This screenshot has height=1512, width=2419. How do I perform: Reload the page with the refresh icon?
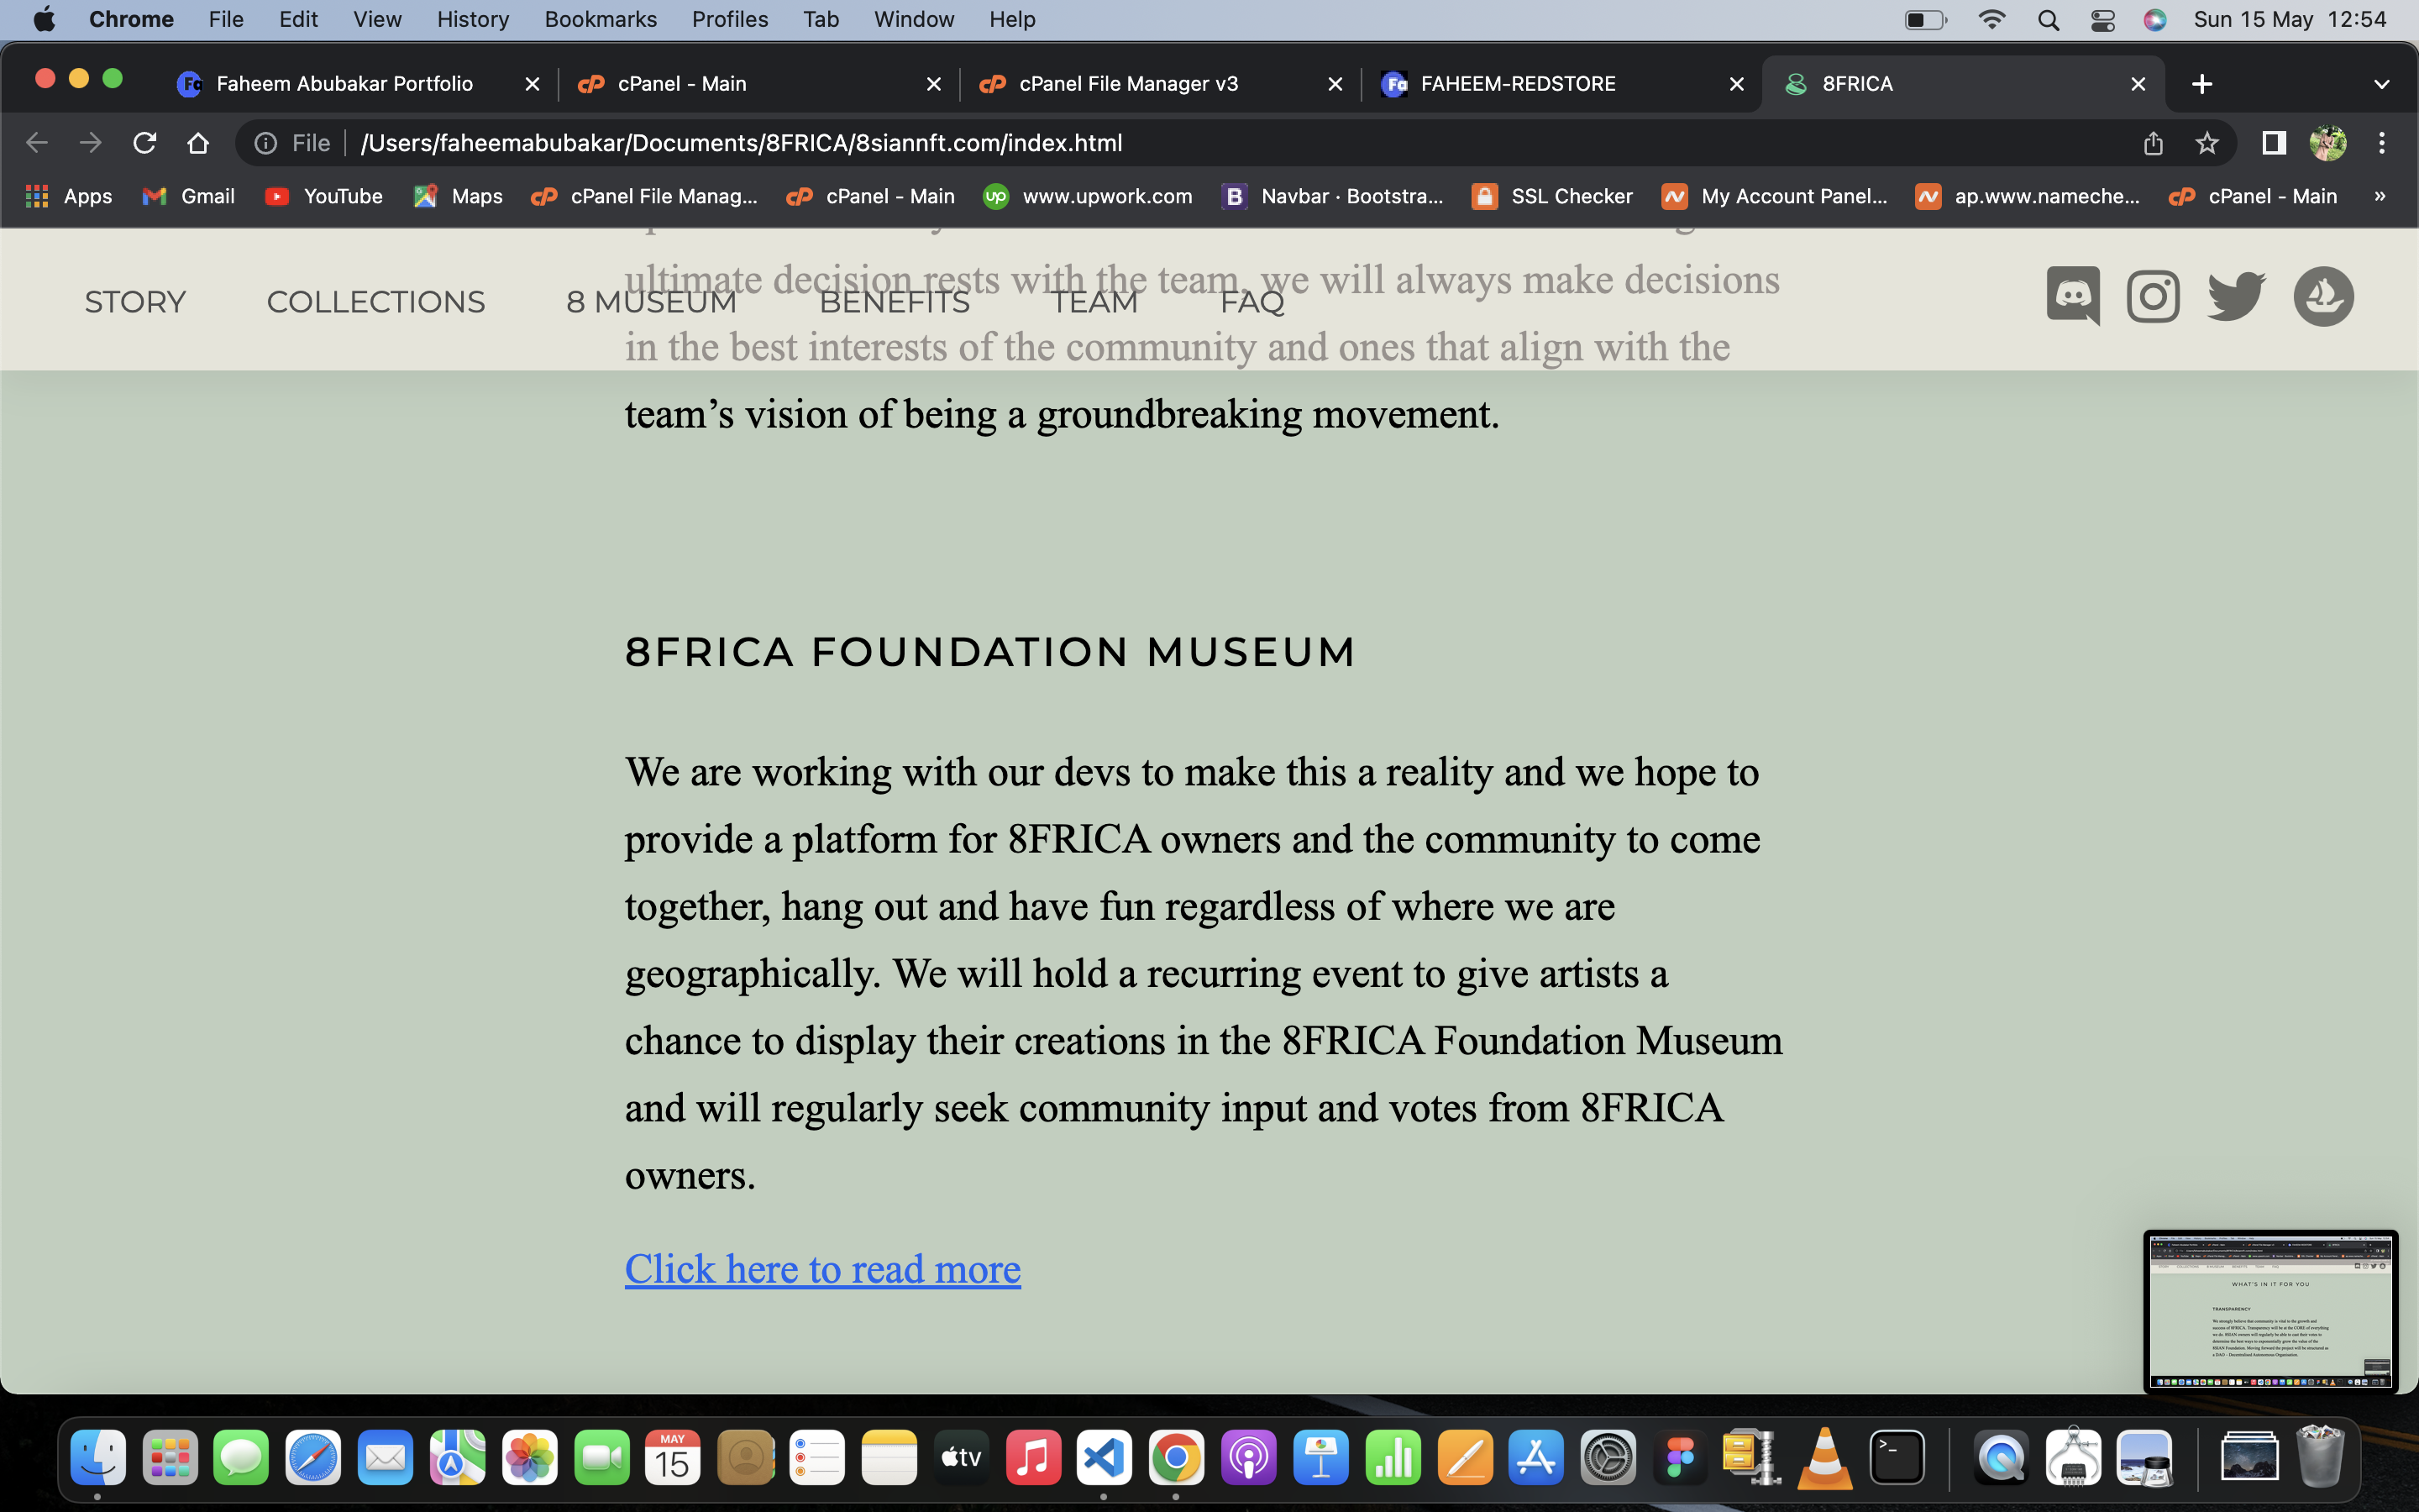tap(145, 143)
